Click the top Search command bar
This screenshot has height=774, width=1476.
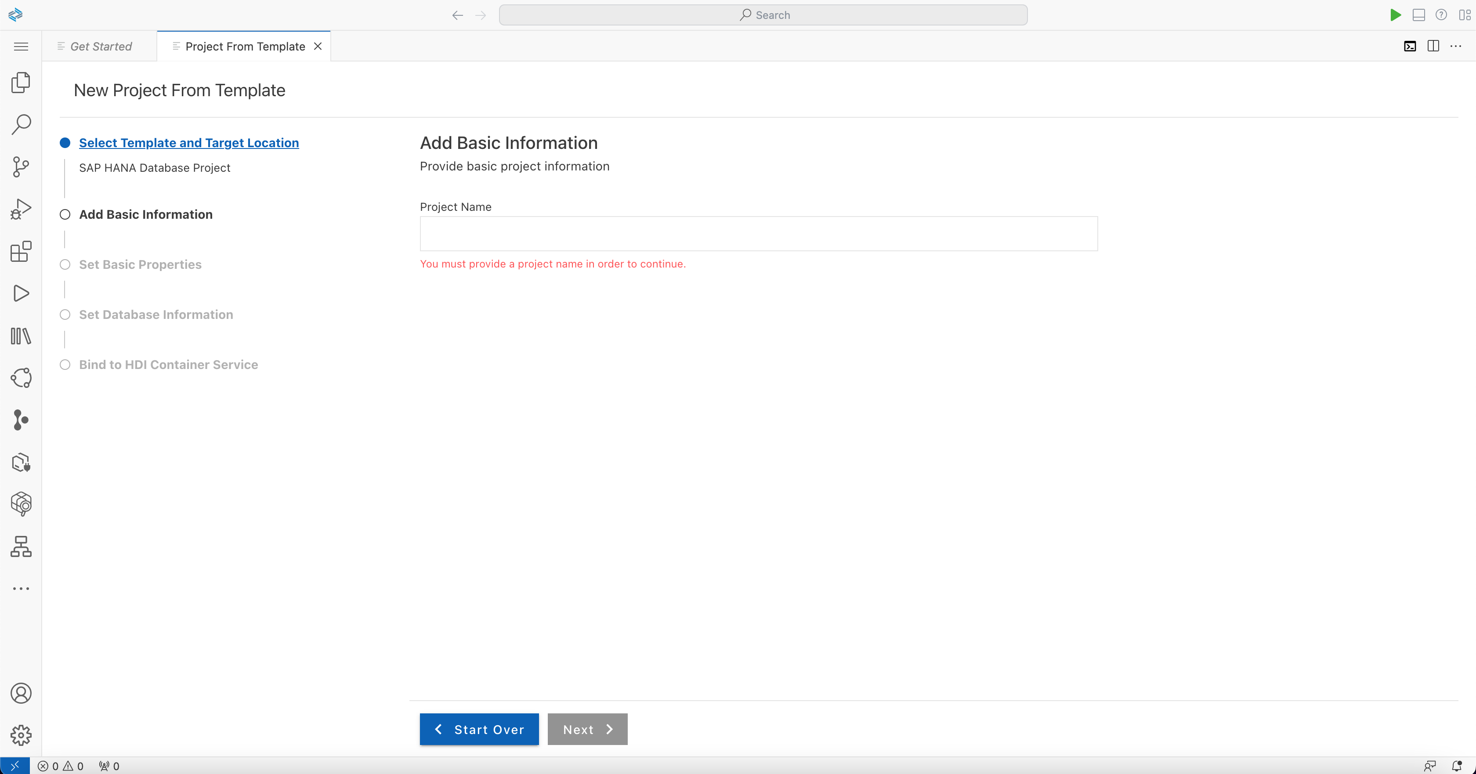pos(763,15)
